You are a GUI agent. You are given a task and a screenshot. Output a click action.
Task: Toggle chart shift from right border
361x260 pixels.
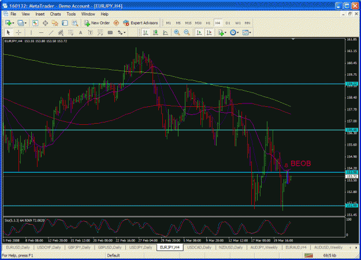tap(209, 32)
